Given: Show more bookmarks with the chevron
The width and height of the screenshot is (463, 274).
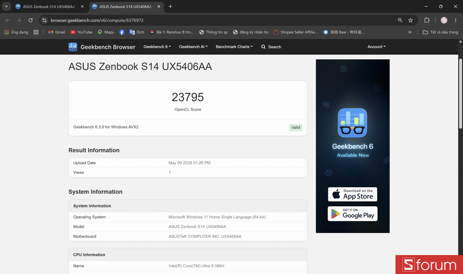Looking at the screenshot, I should [x=410, y=32].
